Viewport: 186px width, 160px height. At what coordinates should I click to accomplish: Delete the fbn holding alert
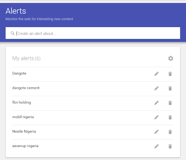click(170, 103)
